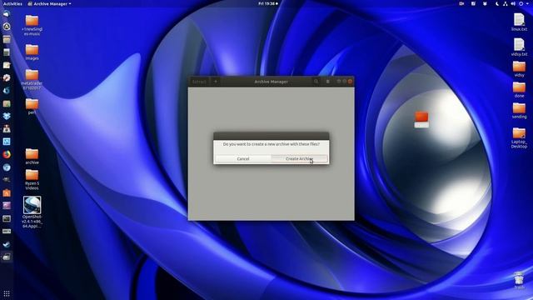Click the Archive Manager dock icon

pos(7,257)
